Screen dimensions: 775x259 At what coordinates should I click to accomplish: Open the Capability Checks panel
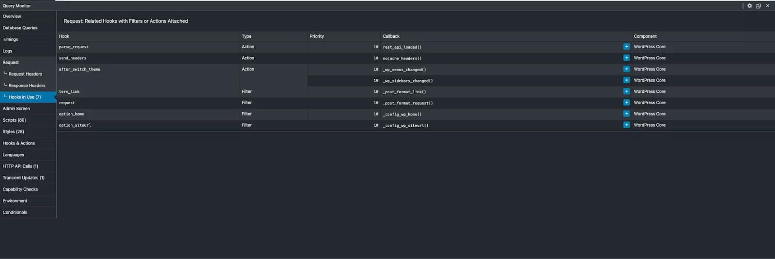(20, 189)
